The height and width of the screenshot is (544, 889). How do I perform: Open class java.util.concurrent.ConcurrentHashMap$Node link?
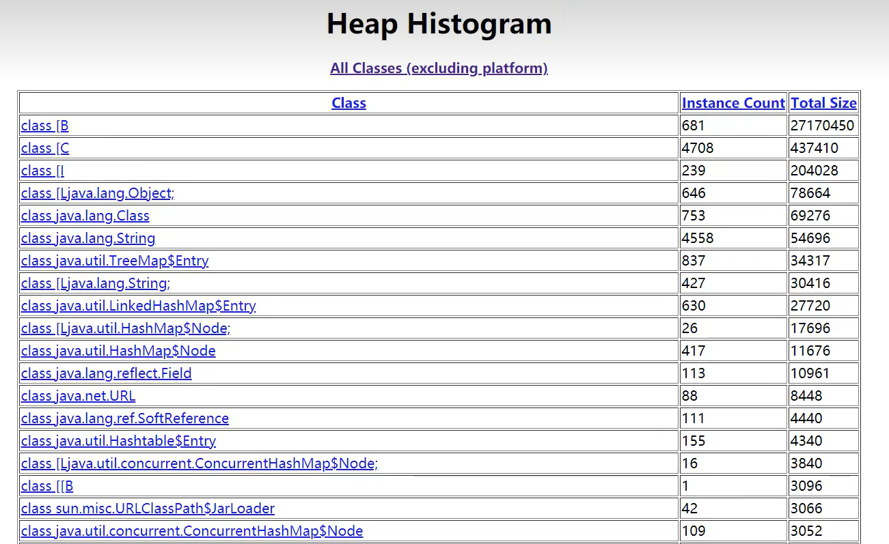192,531
